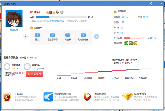This screenshot has width=165, height=111.
Task: Show previous assets with the left arrow
Action: pos(26,37)
